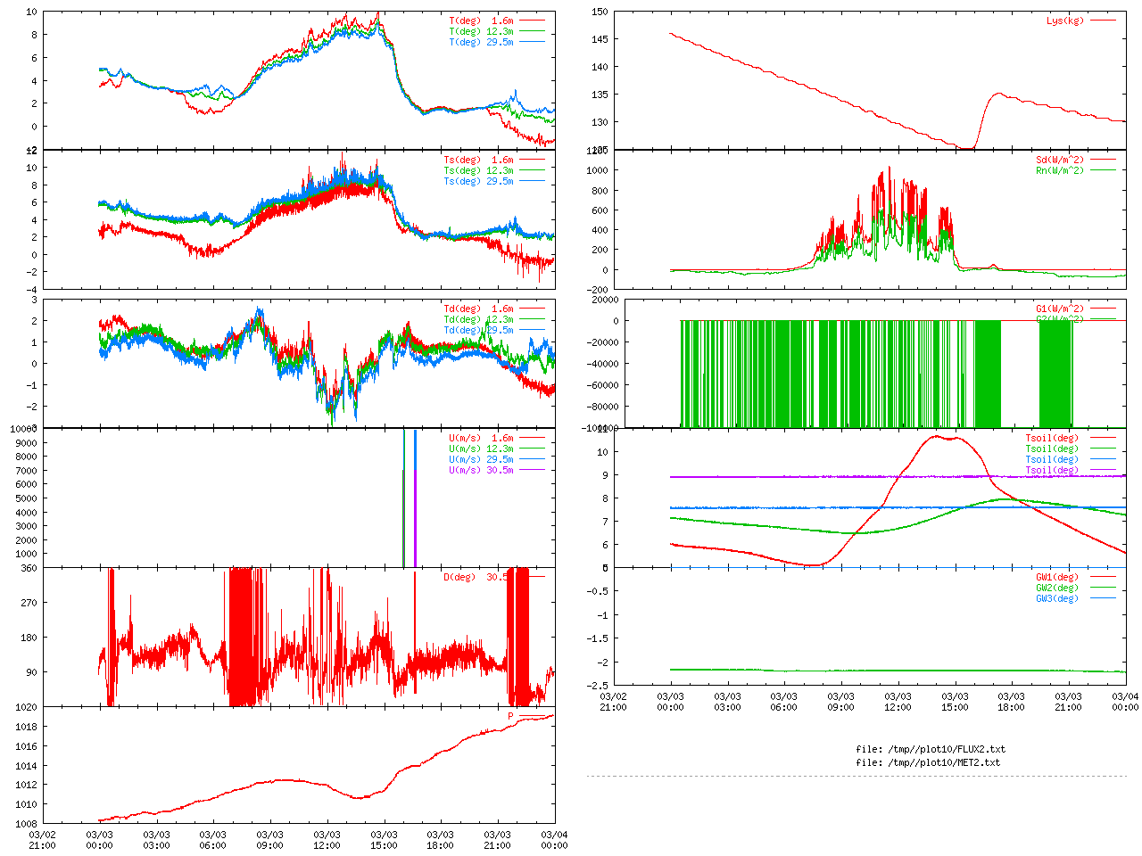Image resolution: width=1142 pixels, height=856 pixels.
Task: Select the T(deg) 29.5m legend label
Action: point(481,42)
